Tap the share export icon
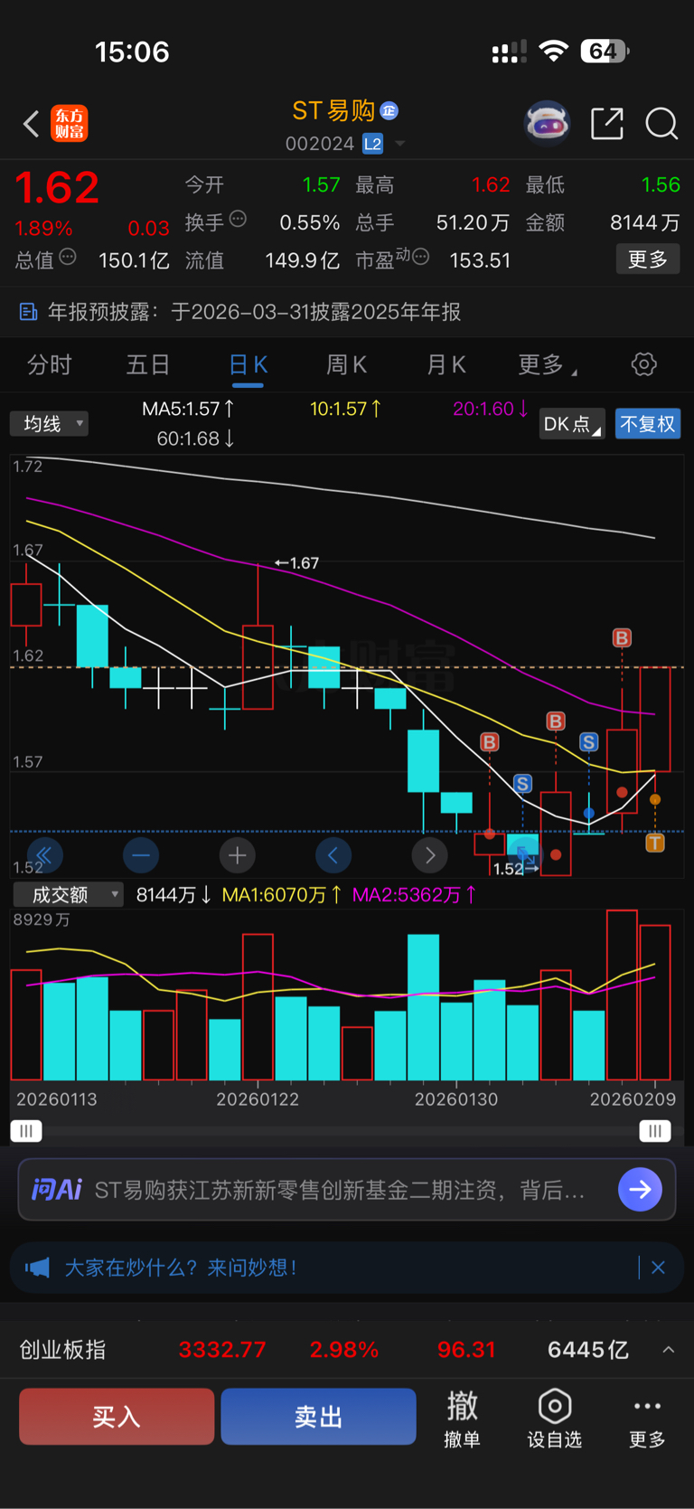 (x=607, y=123)
